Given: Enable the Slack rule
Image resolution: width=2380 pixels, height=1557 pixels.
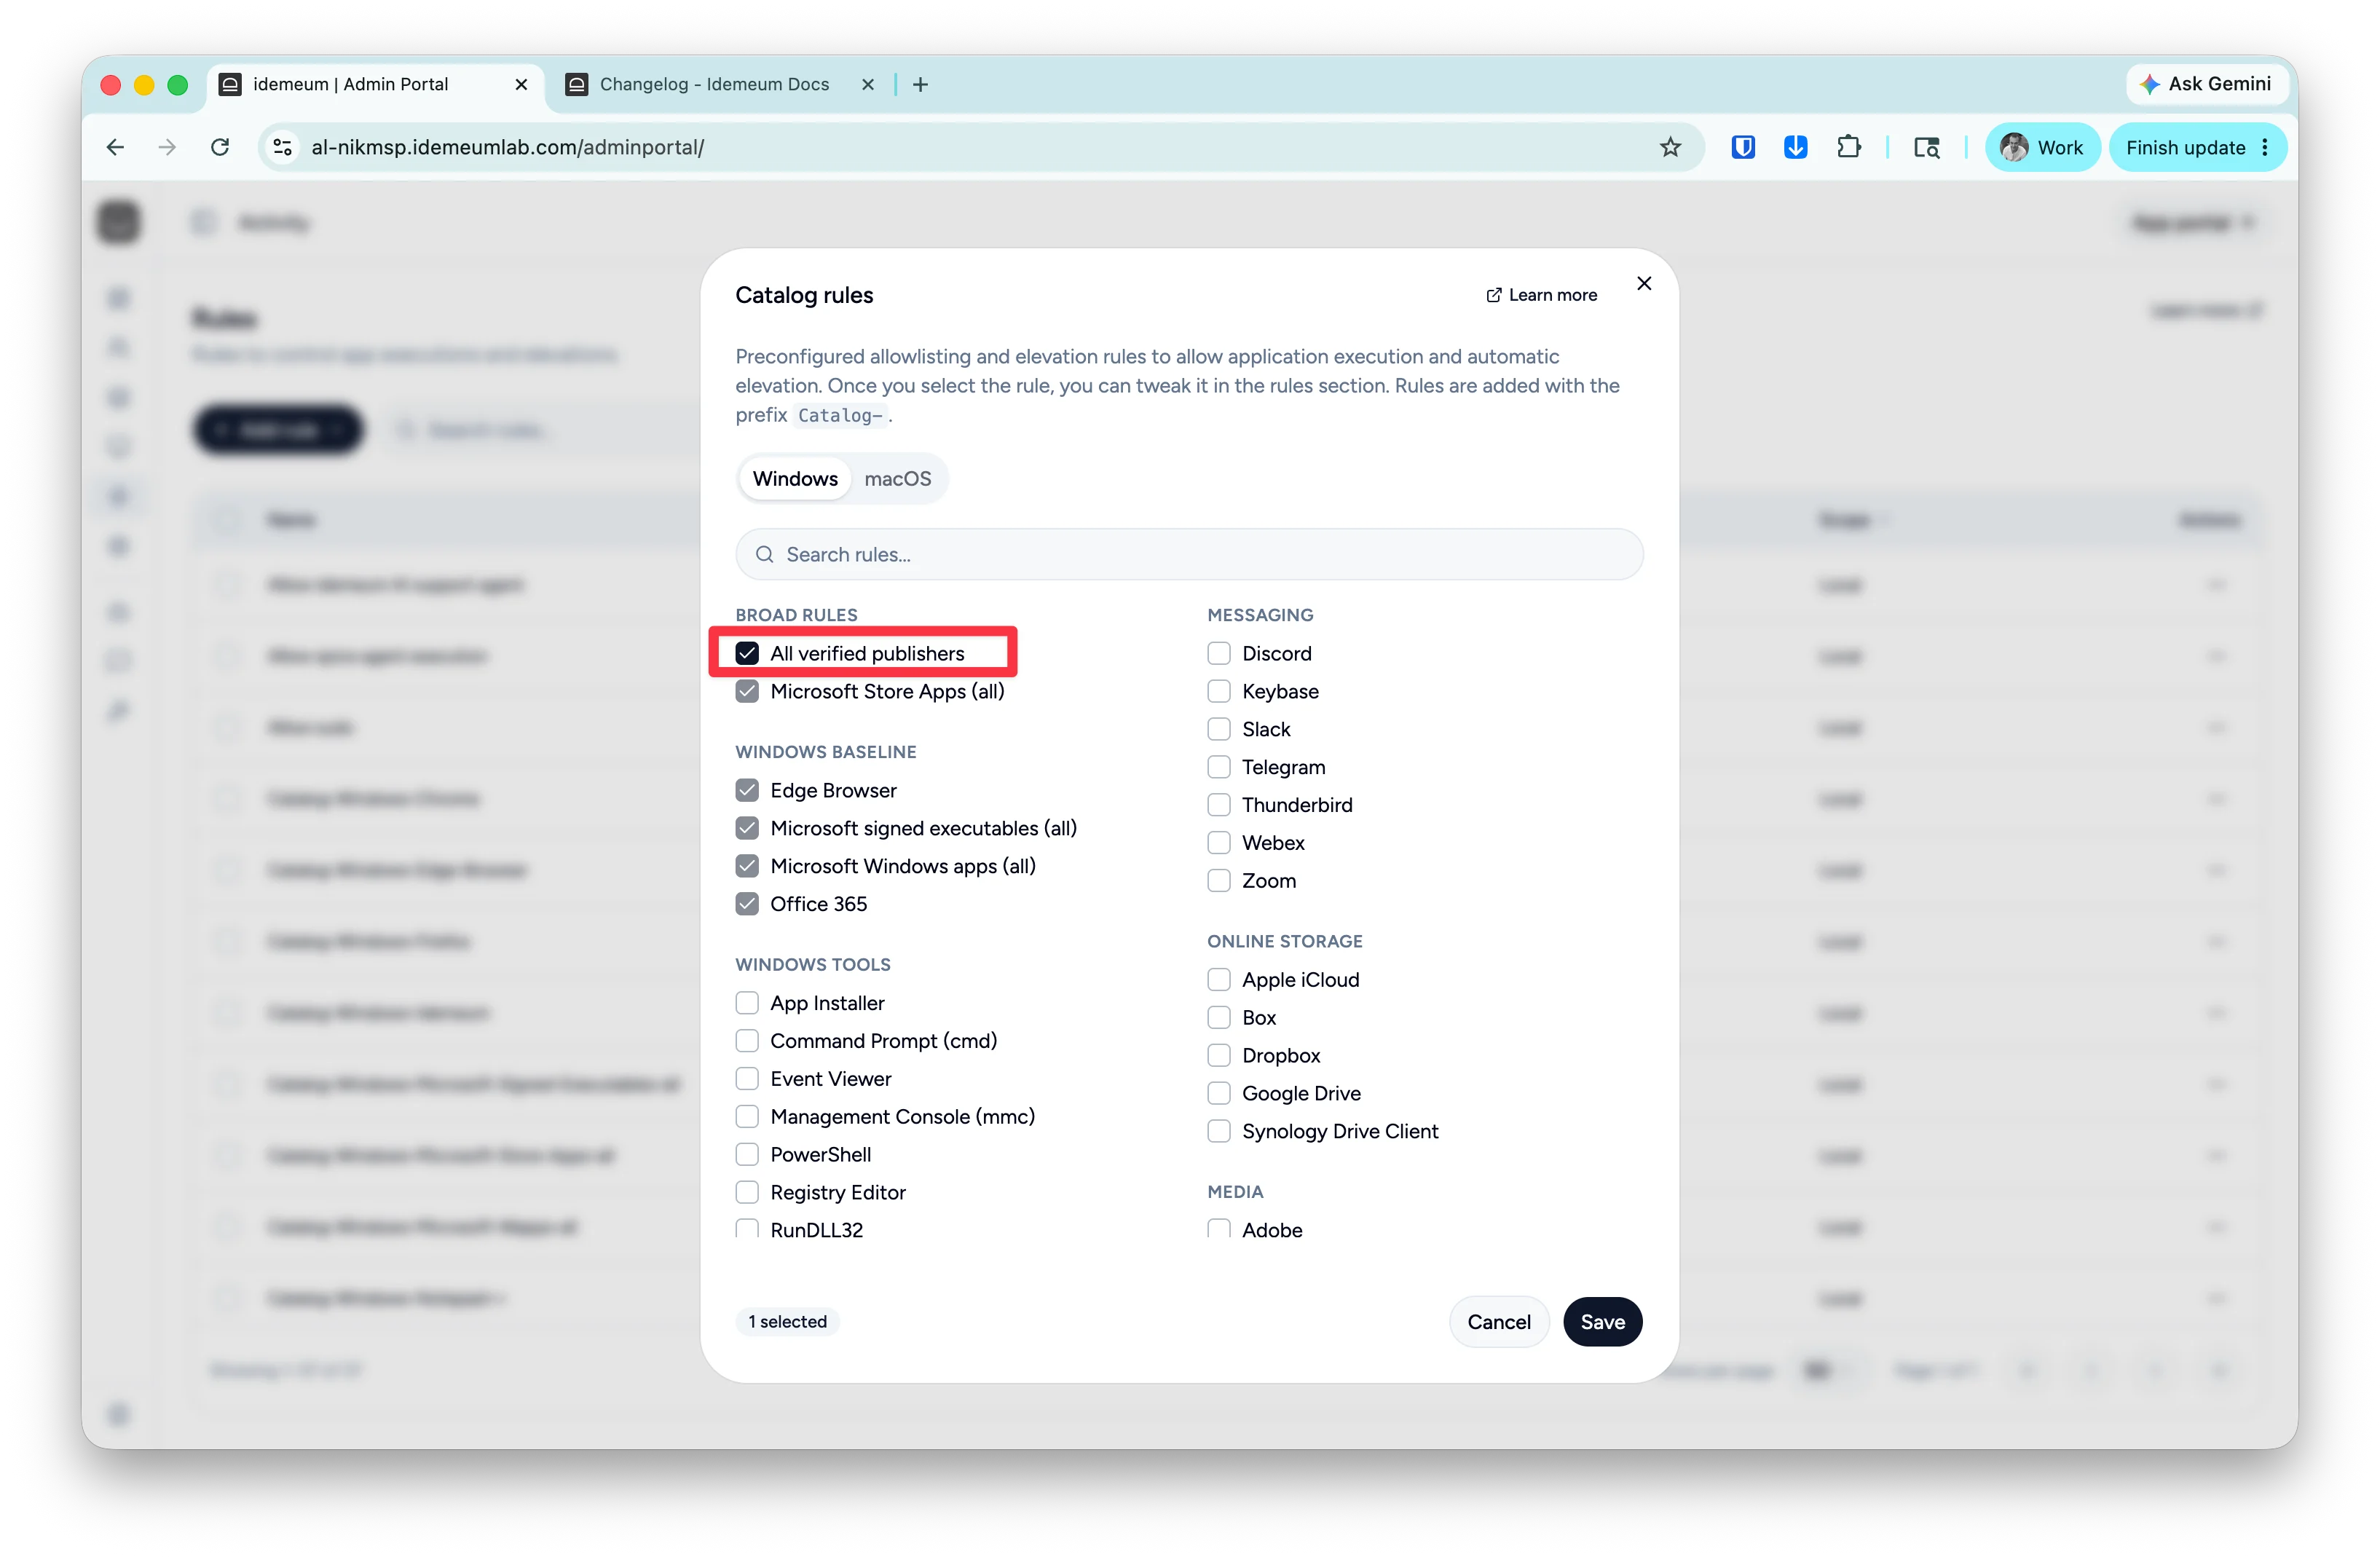Looking at the screenshot, I should [x=1219, y=729].
